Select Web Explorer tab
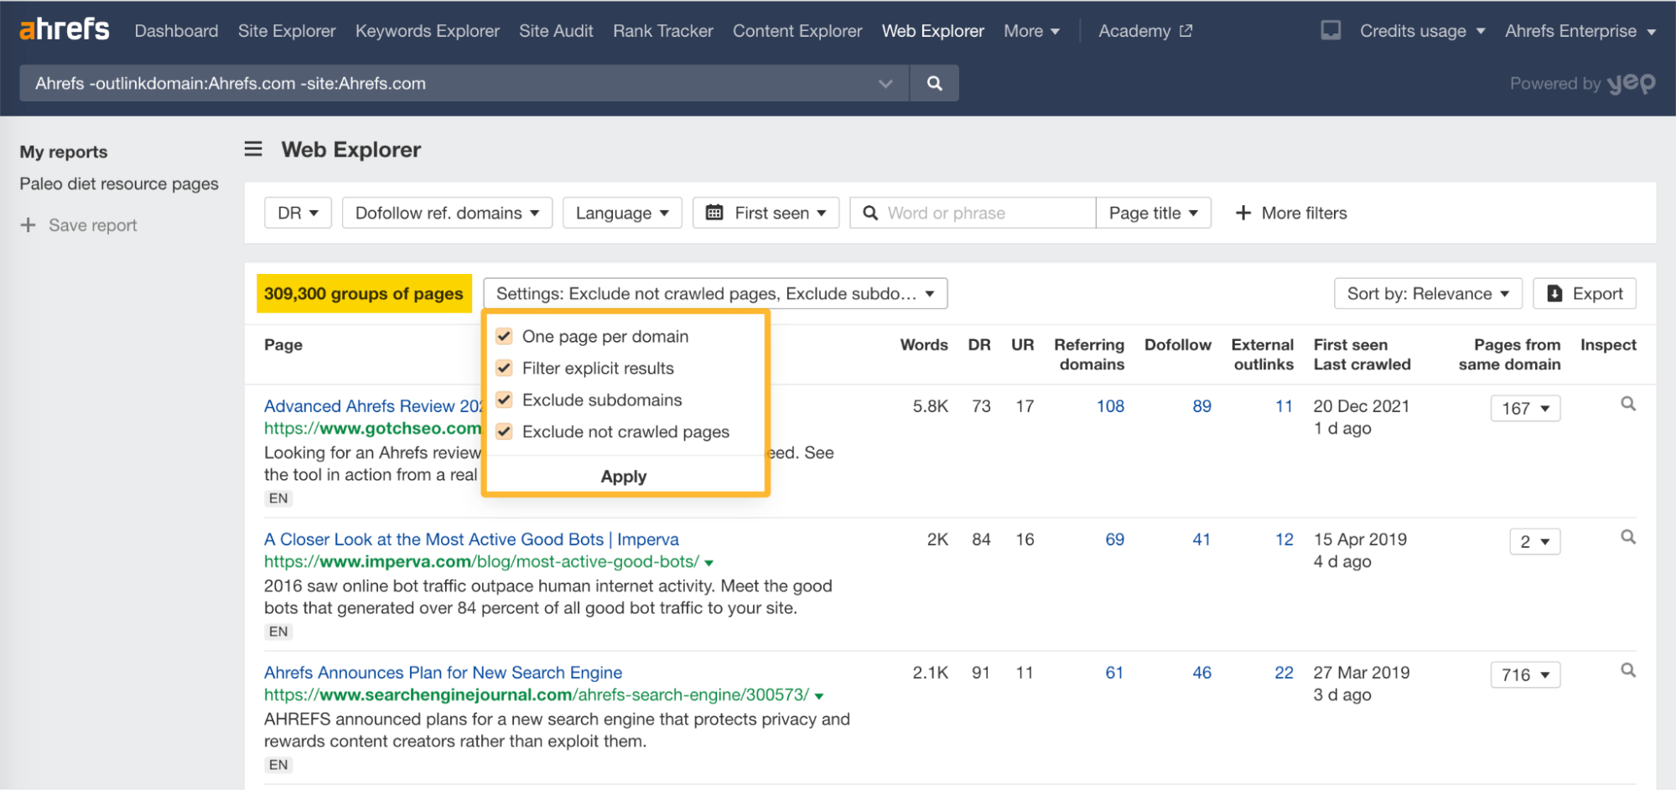Image resolution: width=1676 pixels, height=790 pixels. pyautogui.click(x=933, y=31)
